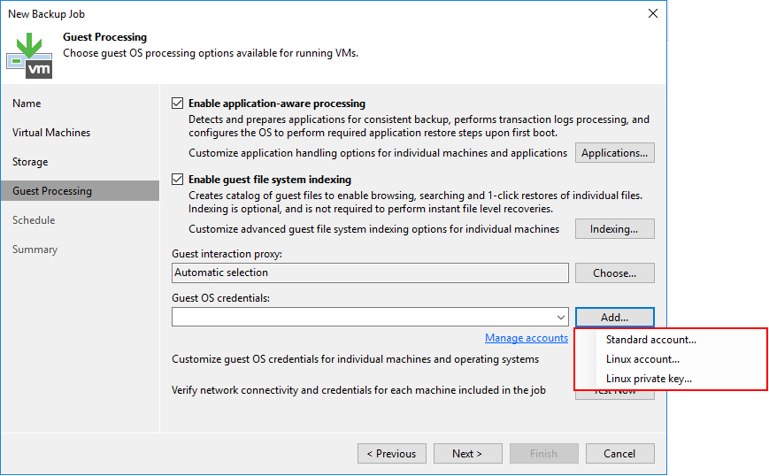Jump to the Storage step
Viewport: 769px width, 476px height.
30,162
